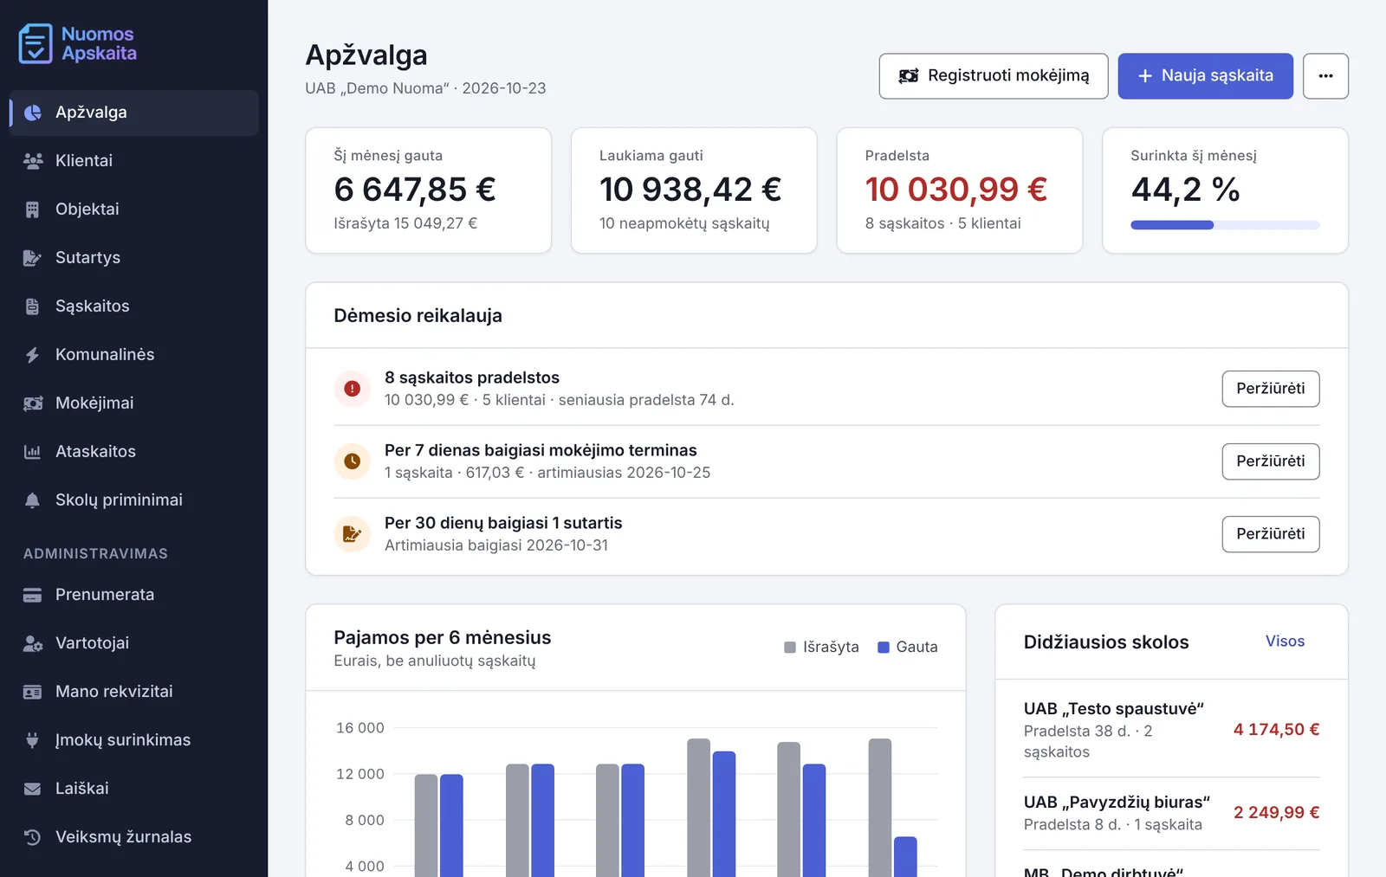This screenshot has height=877, width=1386.
Task: Click the Veiksmų žurnalas history icon
Action: tap(33, 837)
